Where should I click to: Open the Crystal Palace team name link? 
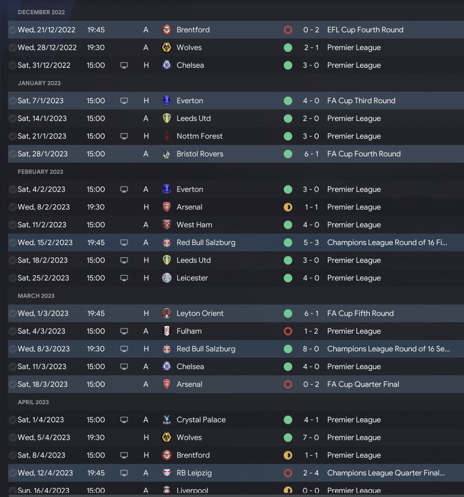(201, 420)
